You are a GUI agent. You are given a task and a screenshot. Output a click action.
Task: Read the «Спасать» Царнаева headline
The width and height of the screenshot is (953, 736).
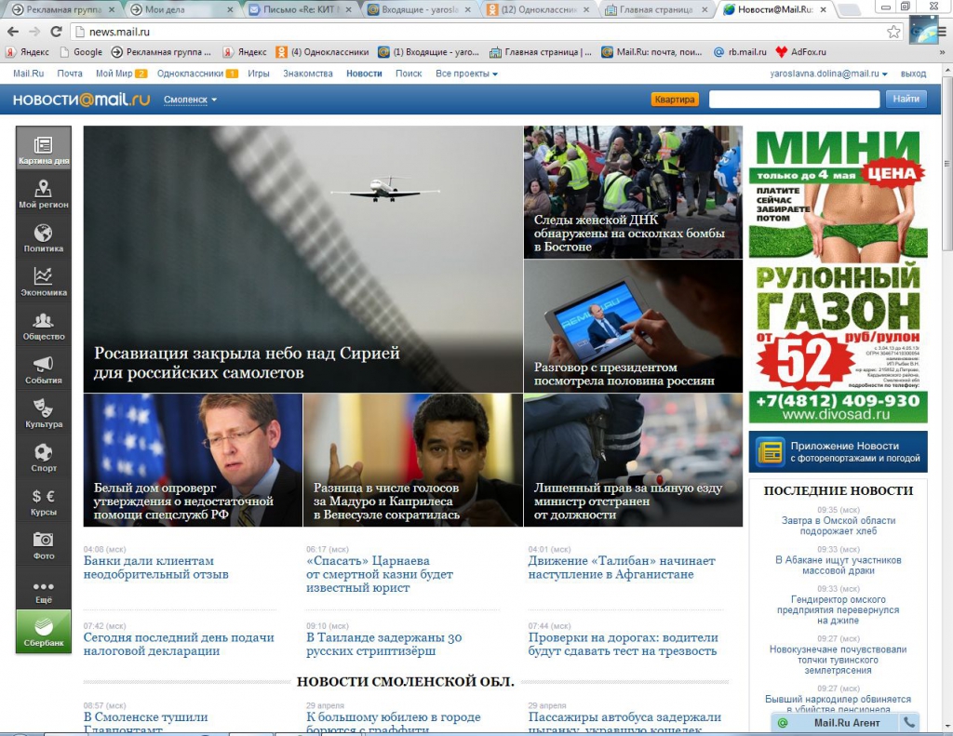[x=380, y=574]
